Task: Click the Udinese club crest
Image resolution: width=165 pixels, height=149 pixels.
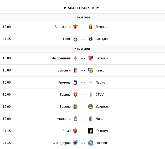Action: click(x=91, y=107)
